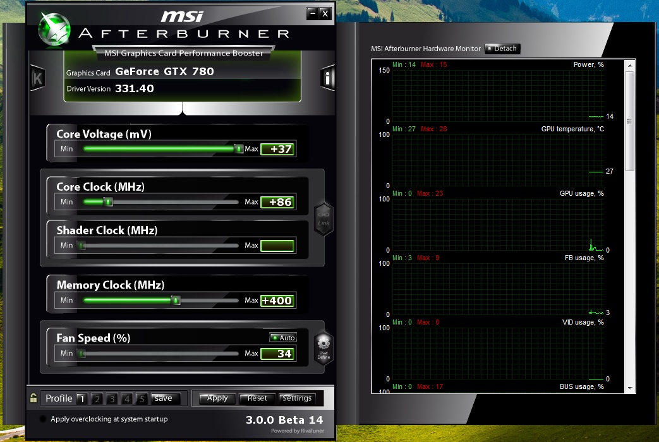Click the Shader Clock slider handle
Screen dimensions: 659x442
[x=82, y=246]
